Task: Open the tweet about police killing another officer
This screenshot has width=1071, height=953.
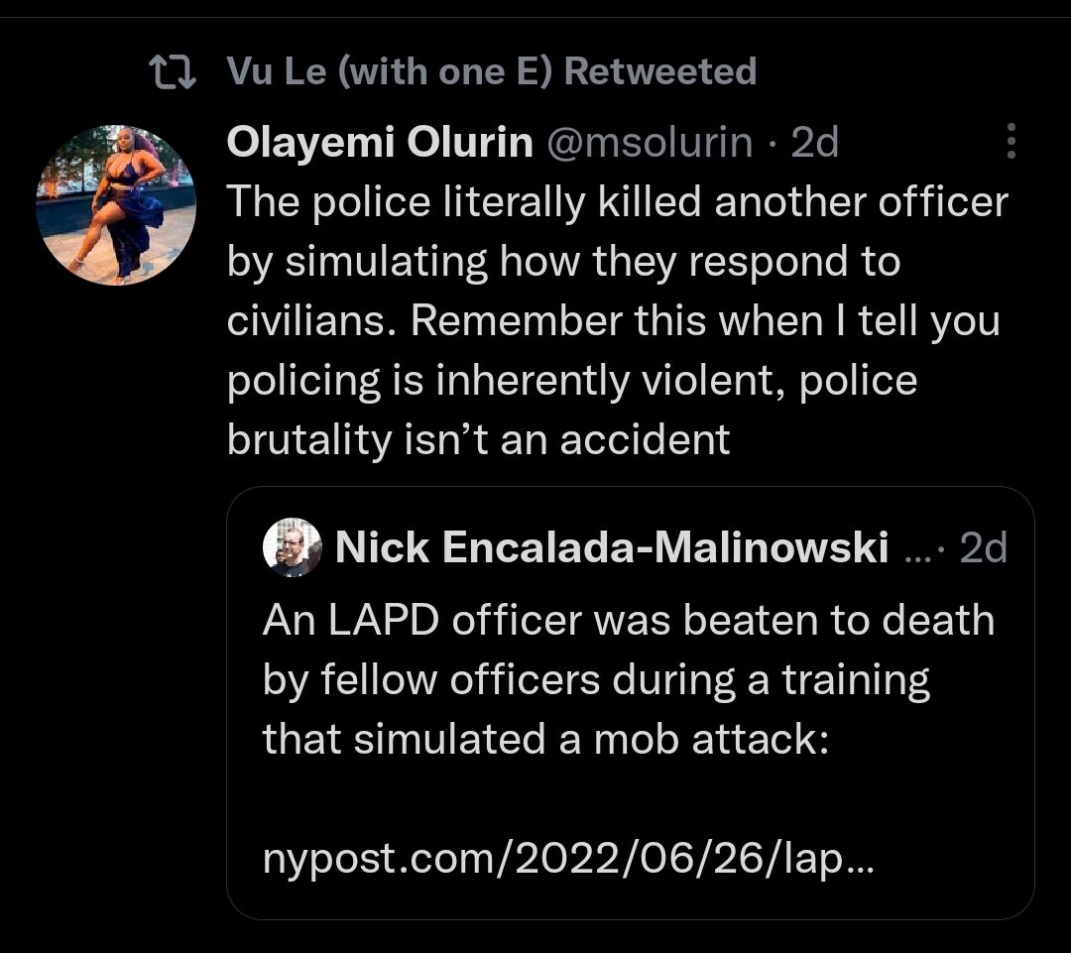Action: [x=615, y=320]
